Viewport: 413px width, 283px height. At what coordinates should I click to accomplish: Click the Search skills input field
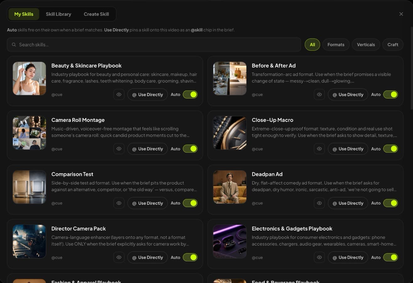(x=154, y=45)
